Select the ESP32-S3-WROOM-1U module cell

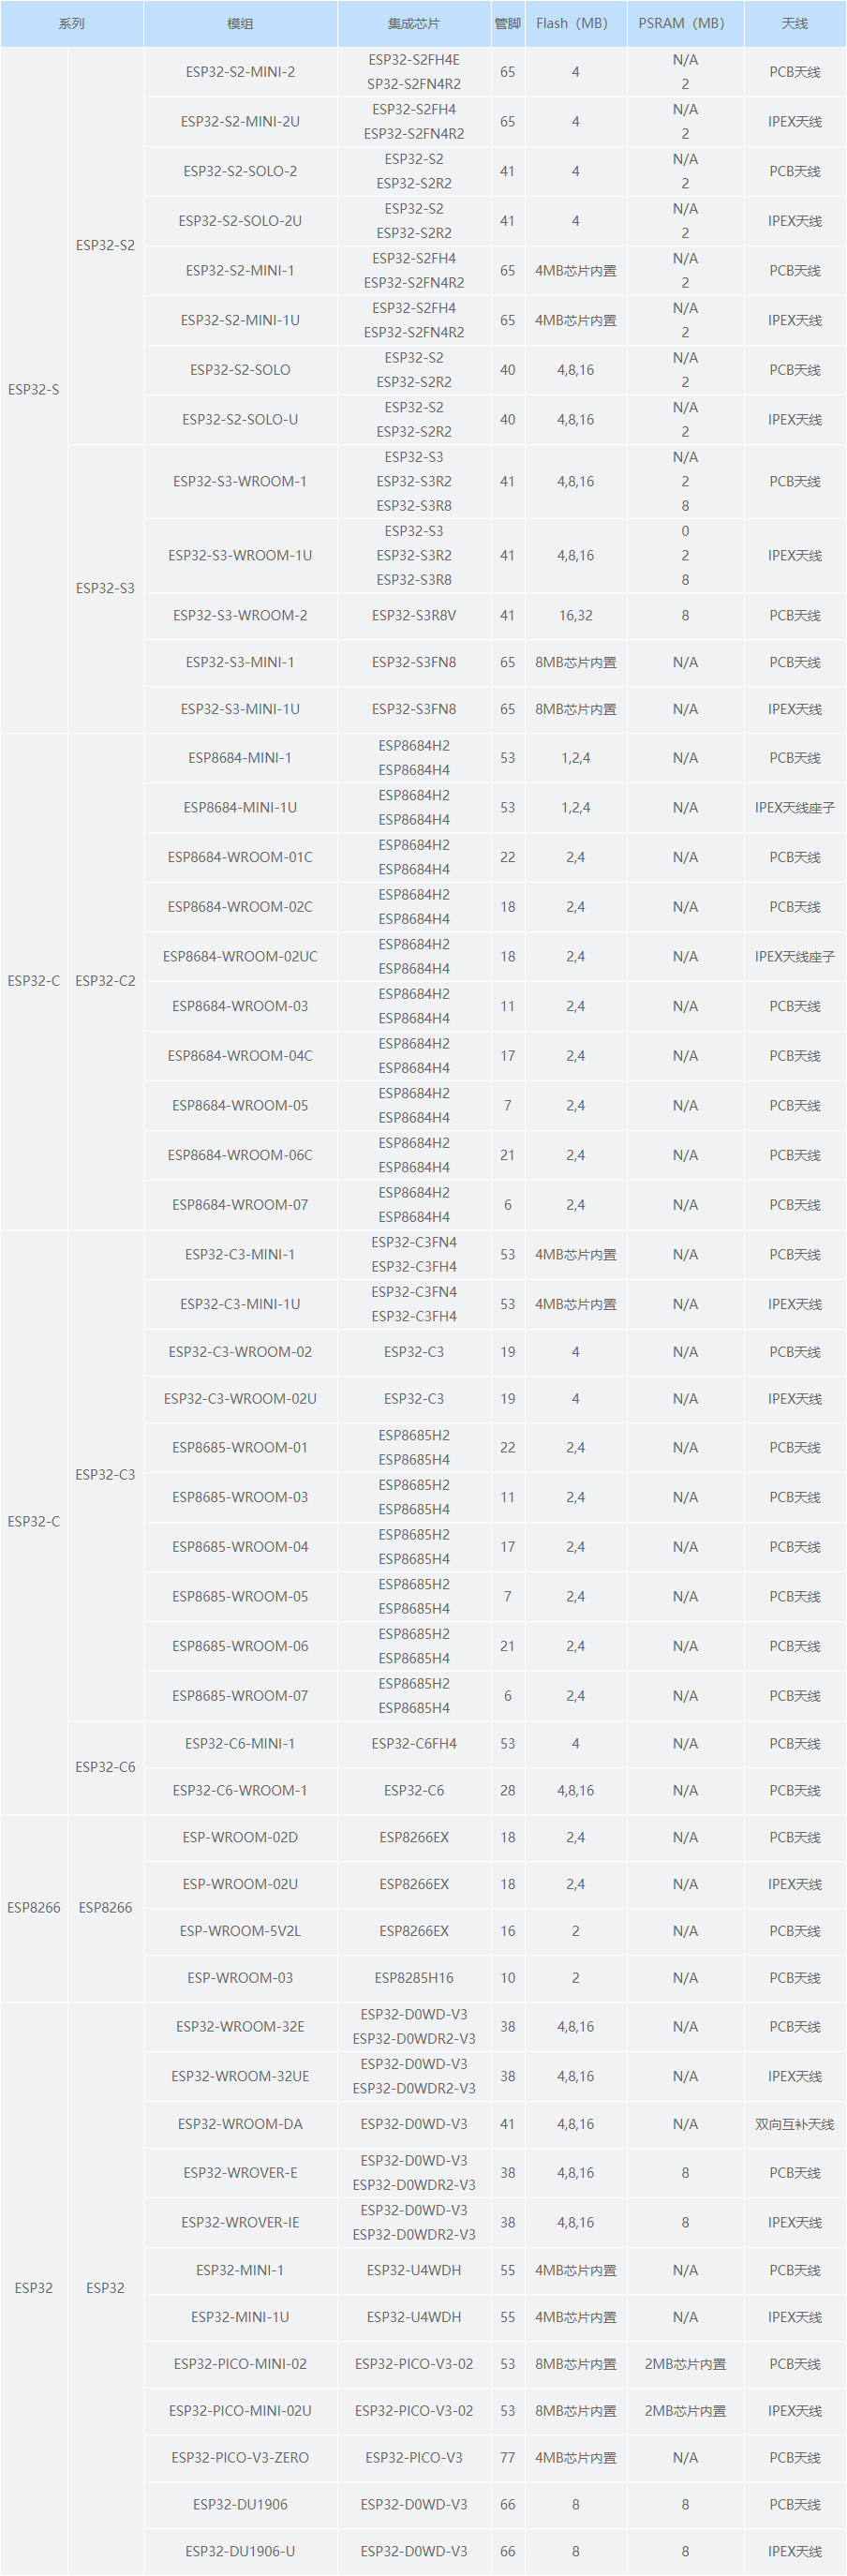click(x=240, y=555)
